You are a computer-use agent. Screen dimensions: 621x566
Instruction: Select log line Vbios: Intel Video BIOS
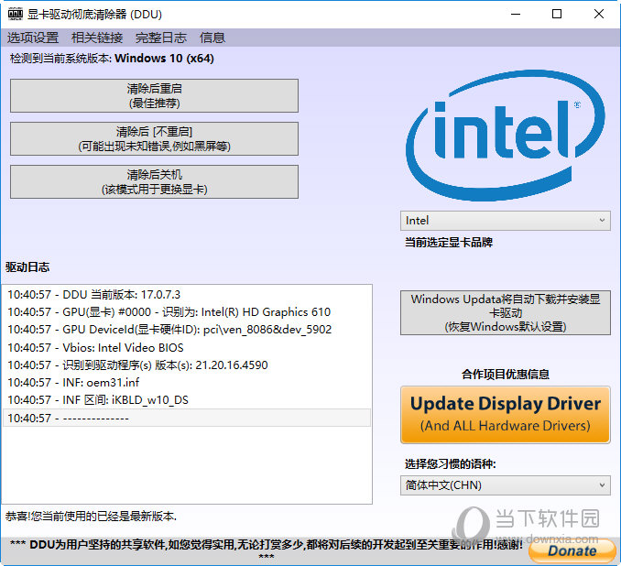point(187,348)
